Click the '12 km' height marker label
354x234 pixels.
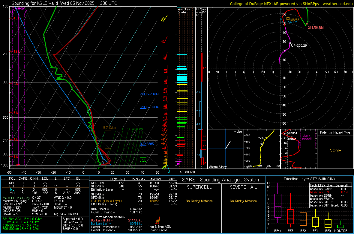18,51
